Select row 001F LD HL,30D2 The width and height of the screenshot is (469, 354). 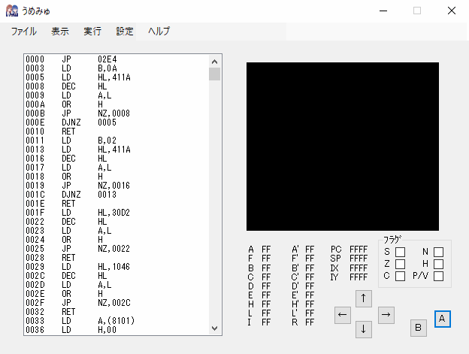(116, 212)
